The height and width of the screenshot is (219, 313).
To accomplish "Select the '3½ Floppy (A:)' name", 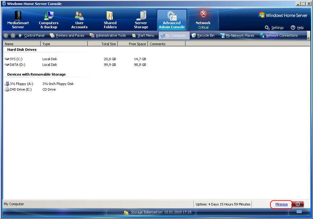I will coord(21,84).
